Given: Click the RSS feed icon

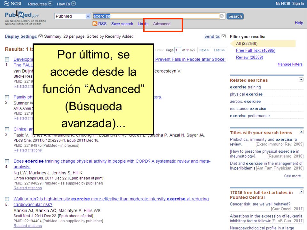Looking at the screenshot, I should click(x=95, y=24).
